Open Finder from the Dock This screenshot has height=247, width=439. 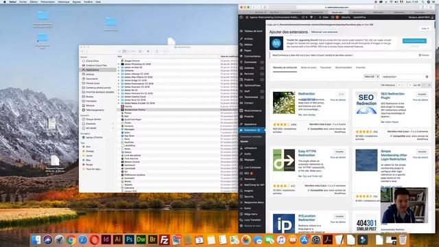[36, 239]
